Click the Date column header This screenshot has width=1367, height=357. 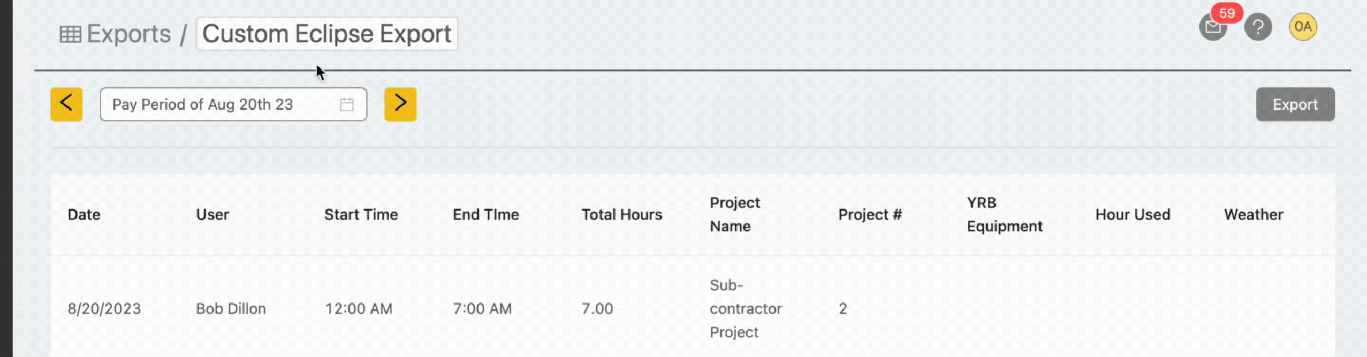[x=83, y=215]
